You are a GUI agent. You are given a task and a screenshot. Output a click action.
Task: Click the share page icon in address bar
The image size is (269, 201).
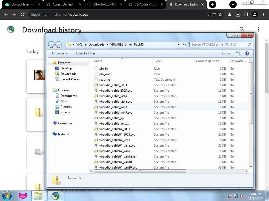214,15
